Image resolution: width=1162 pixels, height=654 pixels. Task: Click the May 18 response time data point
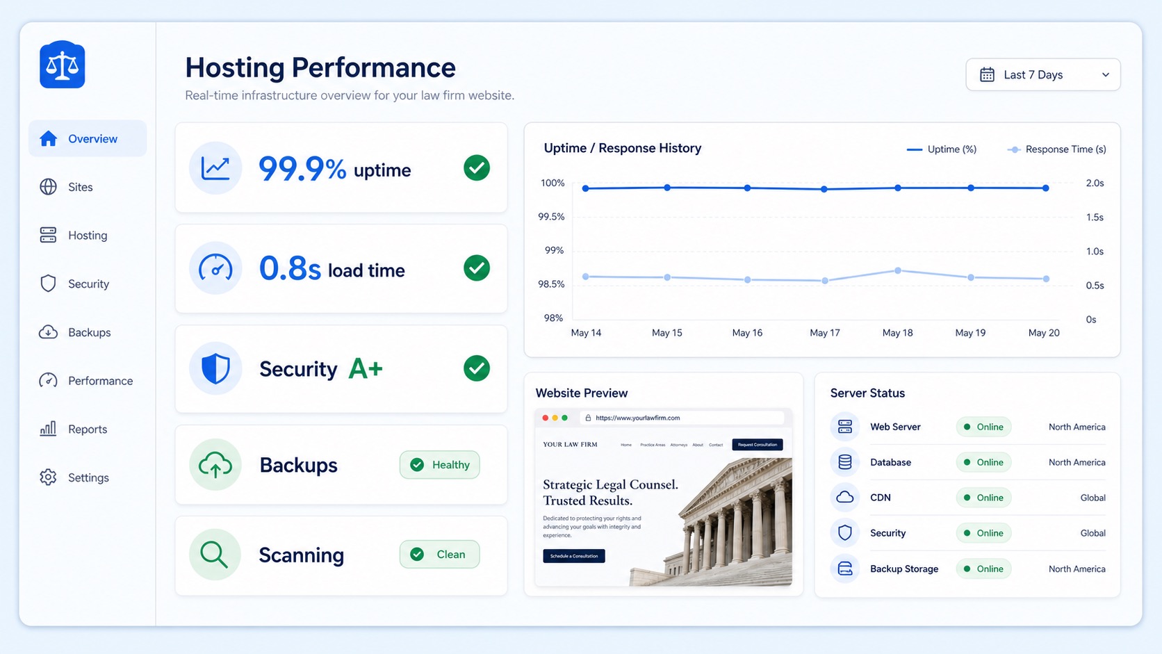point(898,270)
